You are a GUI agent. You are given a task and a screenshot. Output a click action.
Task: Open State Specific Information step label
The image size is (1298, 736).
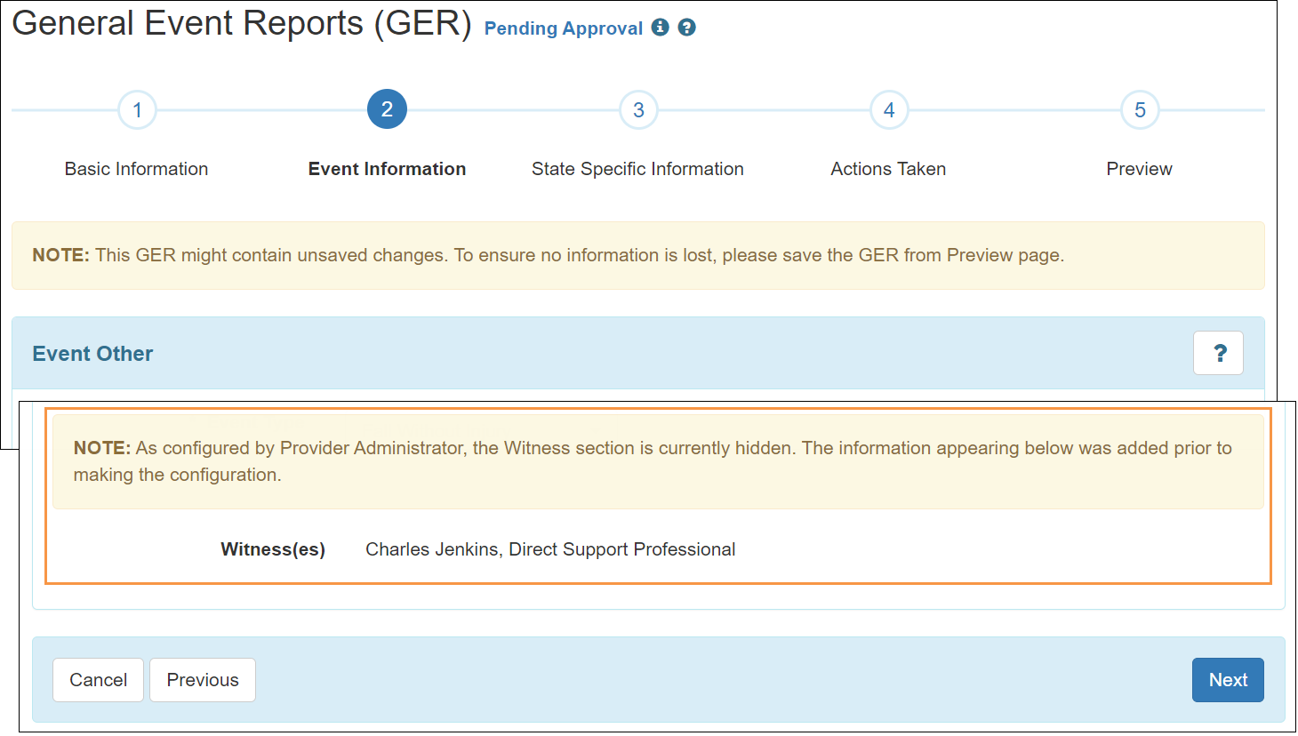pyautogui.click(x=637, y=169)
